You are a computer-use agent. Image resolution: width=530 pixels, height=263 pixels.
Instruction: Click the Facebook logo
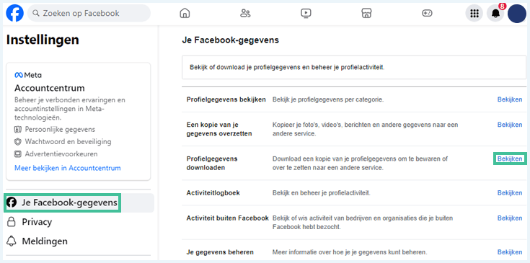(x=15, y=13)
